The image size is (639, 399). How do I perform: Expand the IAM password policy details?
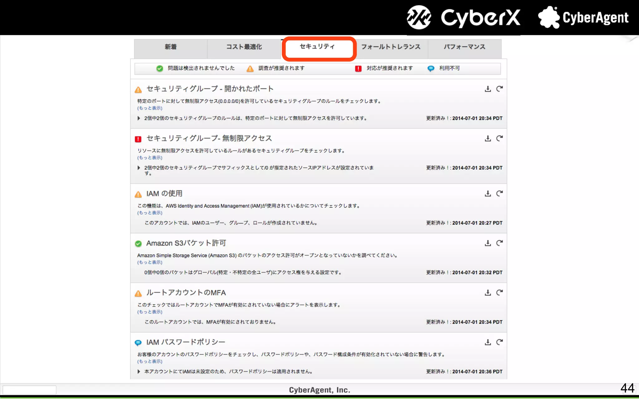139,372
